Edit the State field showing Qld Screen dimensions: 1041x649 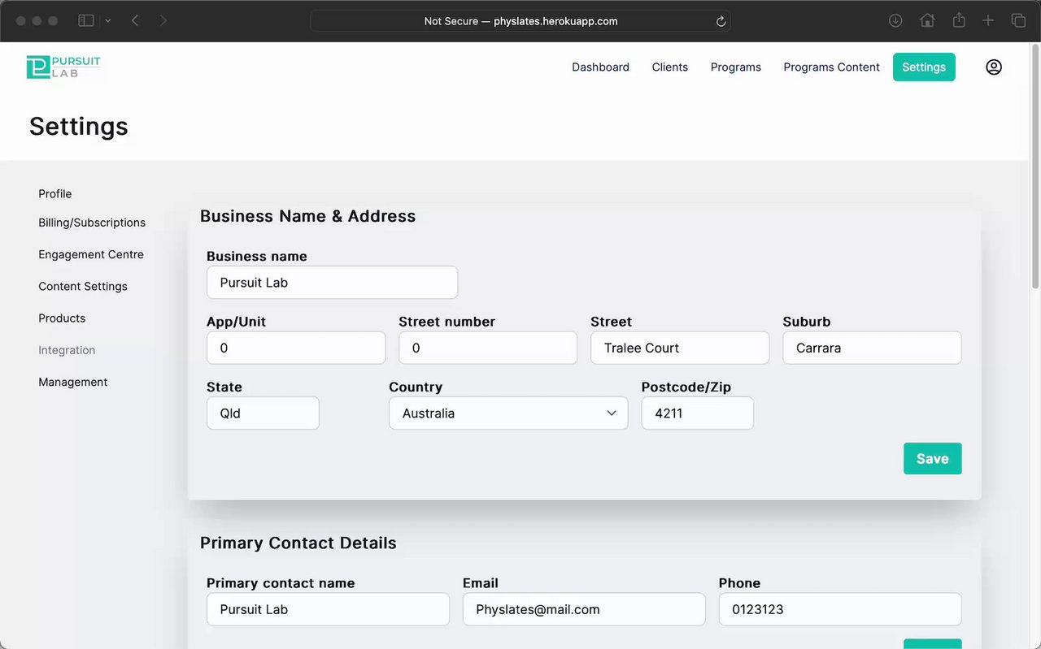(x=263, y=413)
